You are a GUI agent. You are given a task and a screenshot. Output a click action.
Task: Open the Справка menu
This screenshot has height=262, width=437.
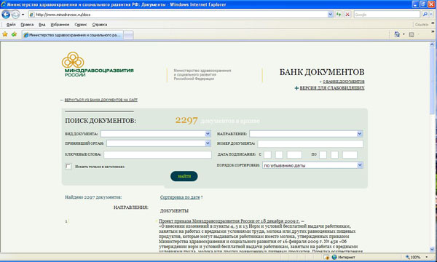[x=100, y=25]
